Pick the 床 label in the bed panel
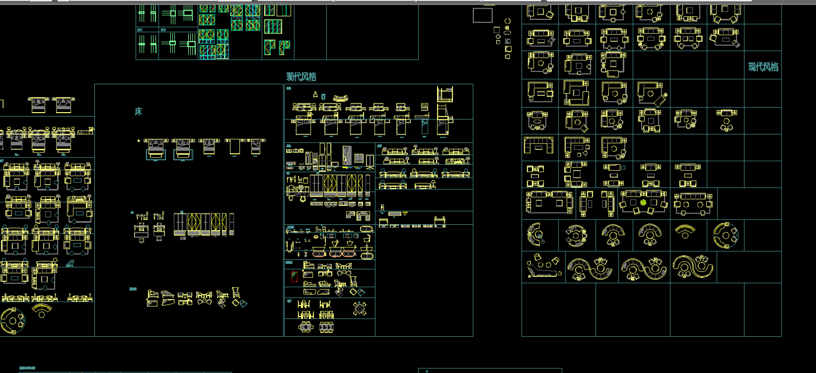This screenshot has width=816, height=373. (138, 111)
